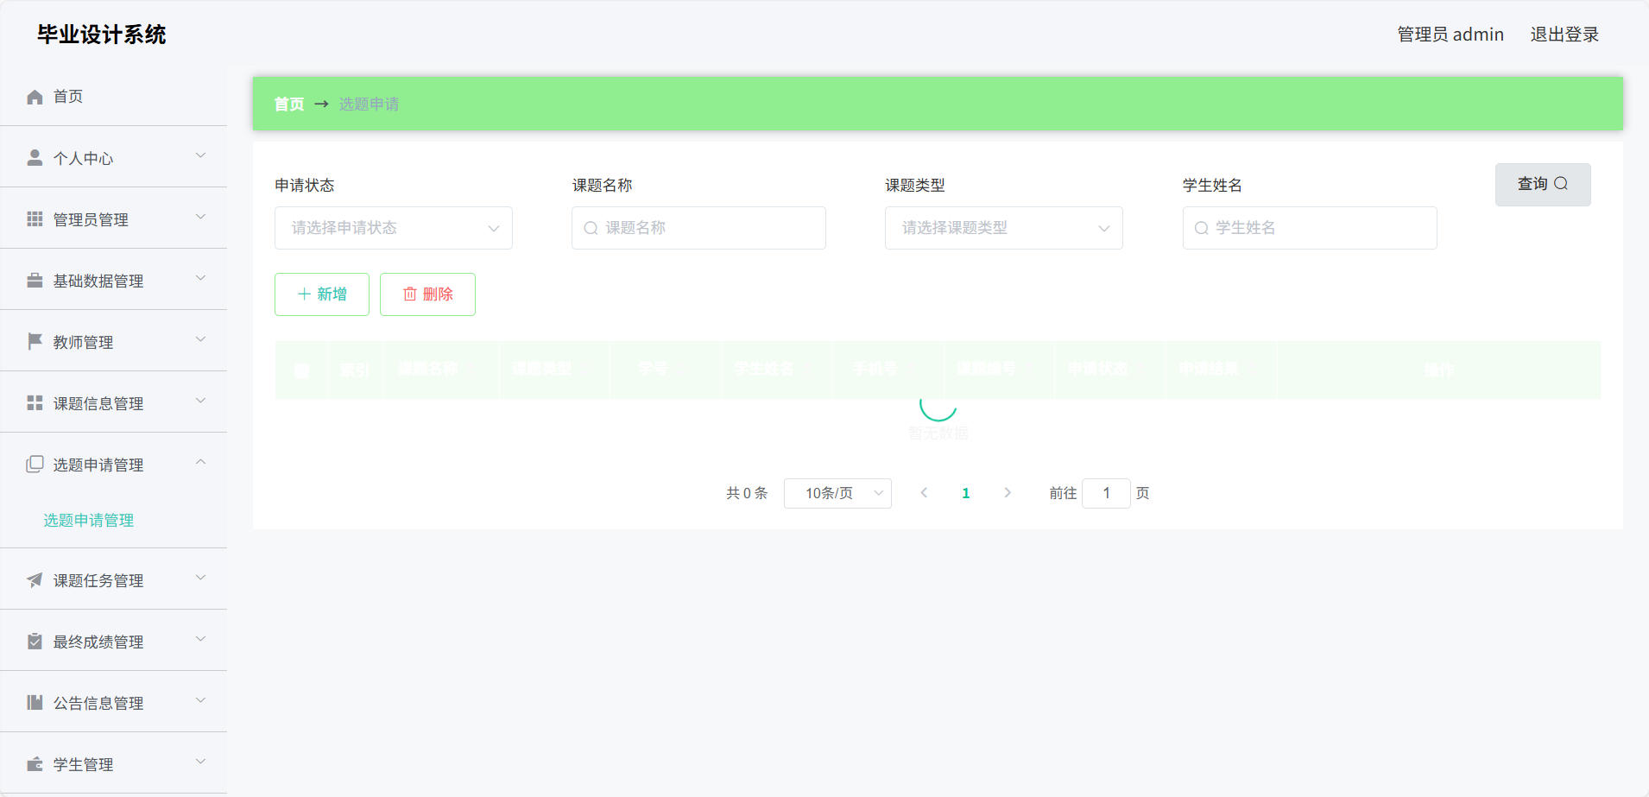Click the clipboard check icon for 最终成绩管理

(35, 642)
